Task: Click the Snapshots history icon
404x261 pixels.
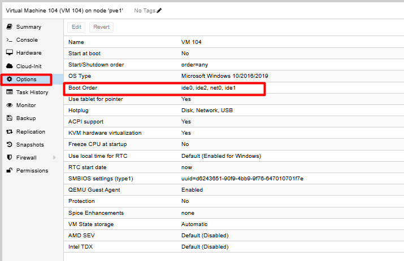Action: tap(9, 144)
